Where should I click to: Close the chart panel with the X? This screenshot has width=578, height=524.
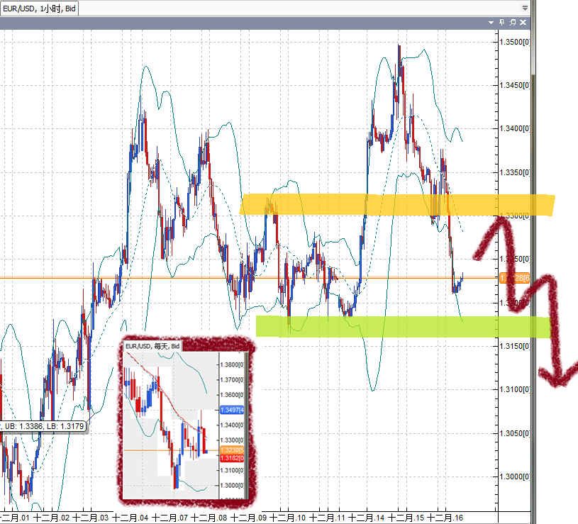tap(523, 23)
